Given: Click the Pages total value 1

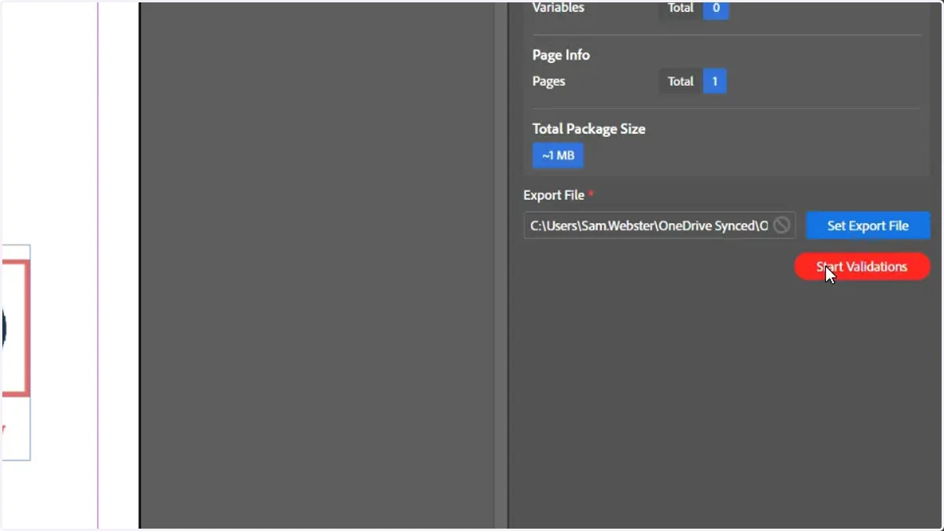Looking at the screenshot, I should [x=715, y=81].
